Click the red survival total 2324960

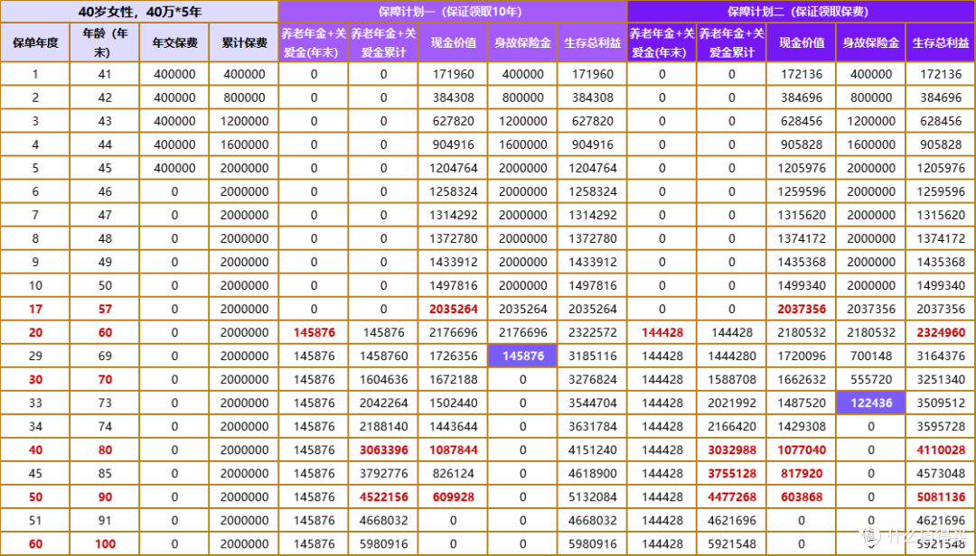click(941, 333)
